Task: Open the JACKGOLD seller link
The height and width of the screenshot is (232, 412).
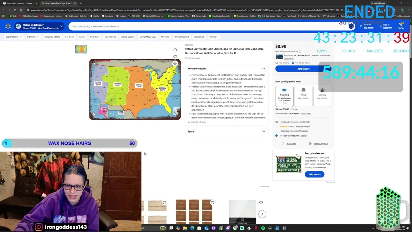Action: click(x=304, y=122)
